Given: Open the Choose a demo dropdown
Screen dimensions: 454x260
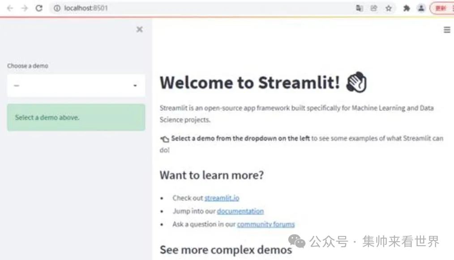Looking at the screenshot, I should point(76,85).
